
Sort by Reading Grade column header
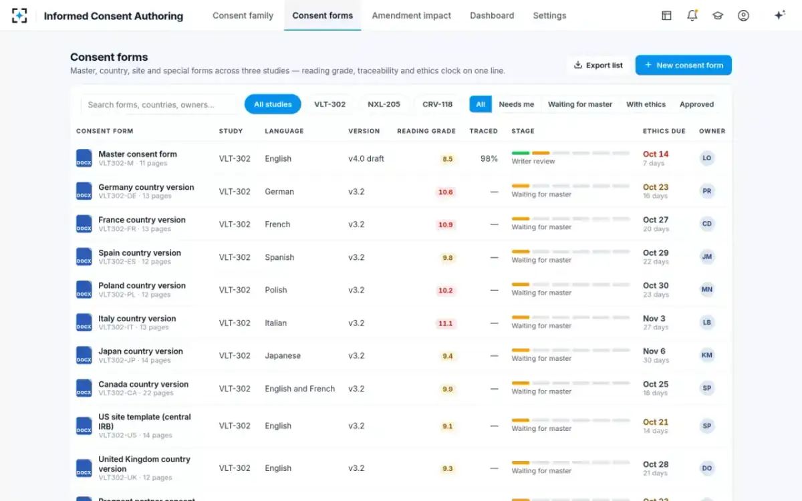tap(426, 131)
